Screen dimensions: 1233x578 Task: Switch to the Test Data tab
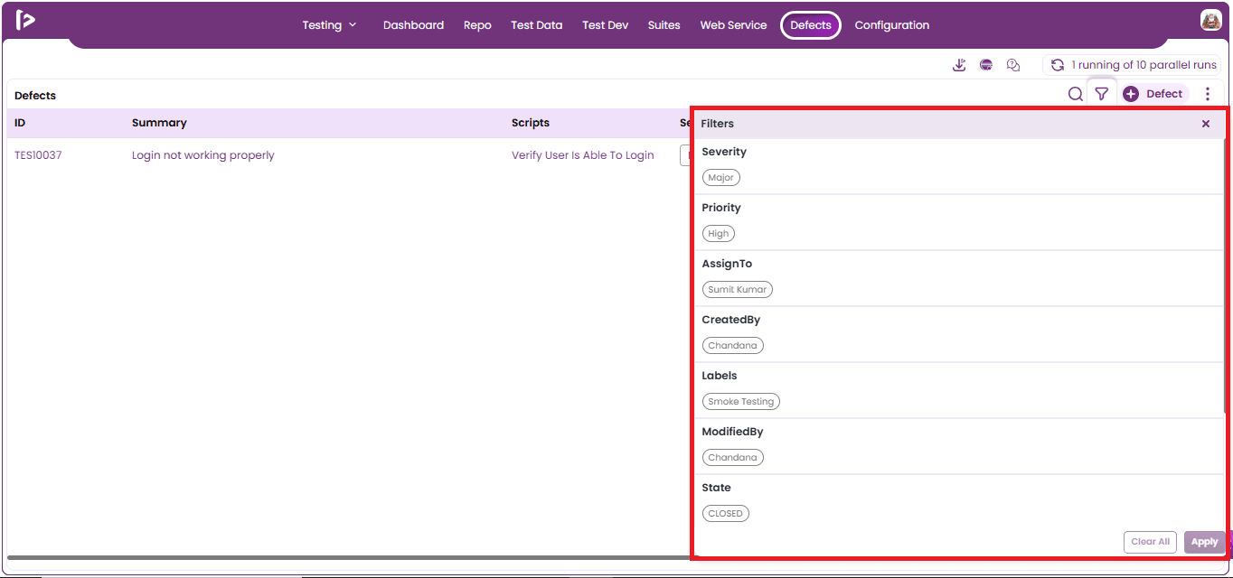point(536,25)
